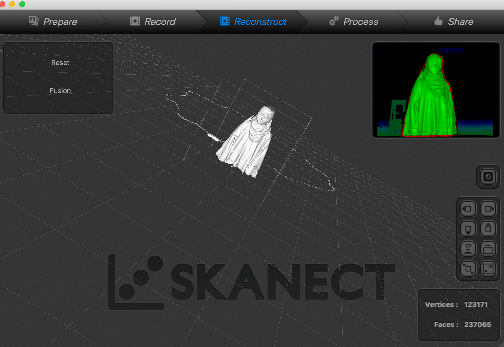504x347 pixels.
Task: Click the Fusion button
Action: (60, 91)
